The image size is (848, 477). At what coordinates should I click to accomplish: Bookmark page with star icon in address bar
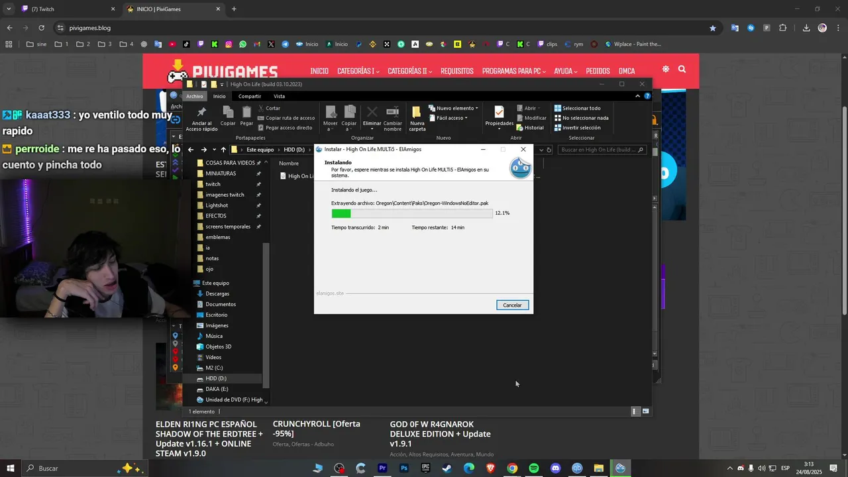point(713,28)
